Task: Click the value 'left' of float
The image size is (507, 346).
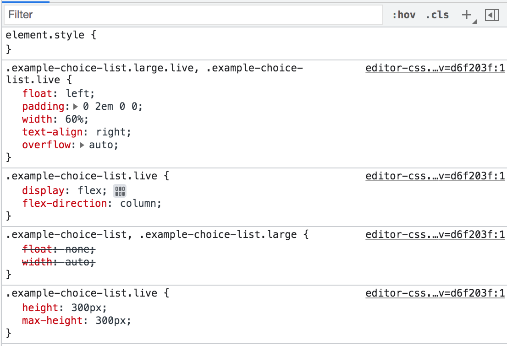Action: pyautogui.click(x=77, y=94)
